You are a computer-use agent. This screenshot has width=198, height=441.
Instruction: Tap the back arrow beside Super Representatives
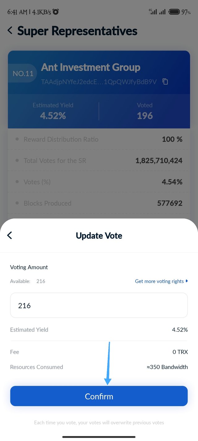click(x=10, y=30)
